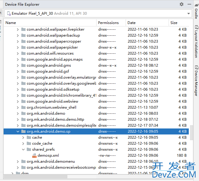Click the com.google.android.gsf folder icon
This screenshot has height=181, width=199.
[x=23, y=71]
